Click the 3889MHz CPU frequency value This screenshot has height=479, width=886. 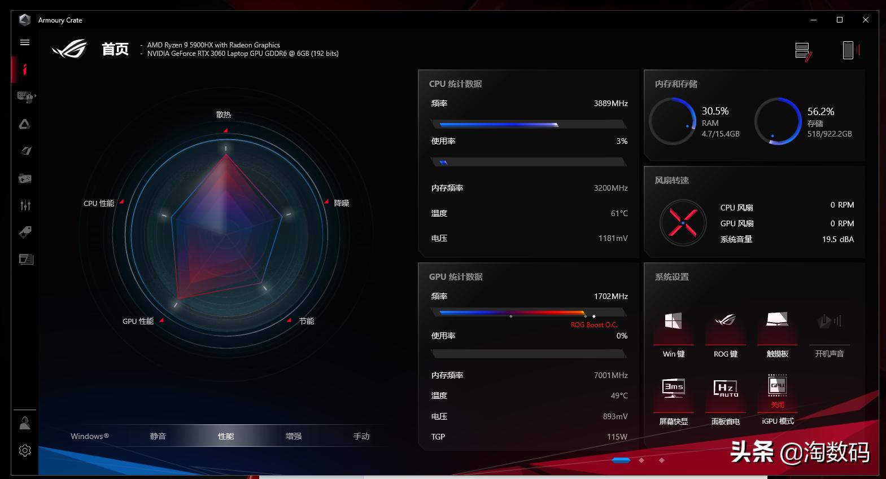click(611, 103)
